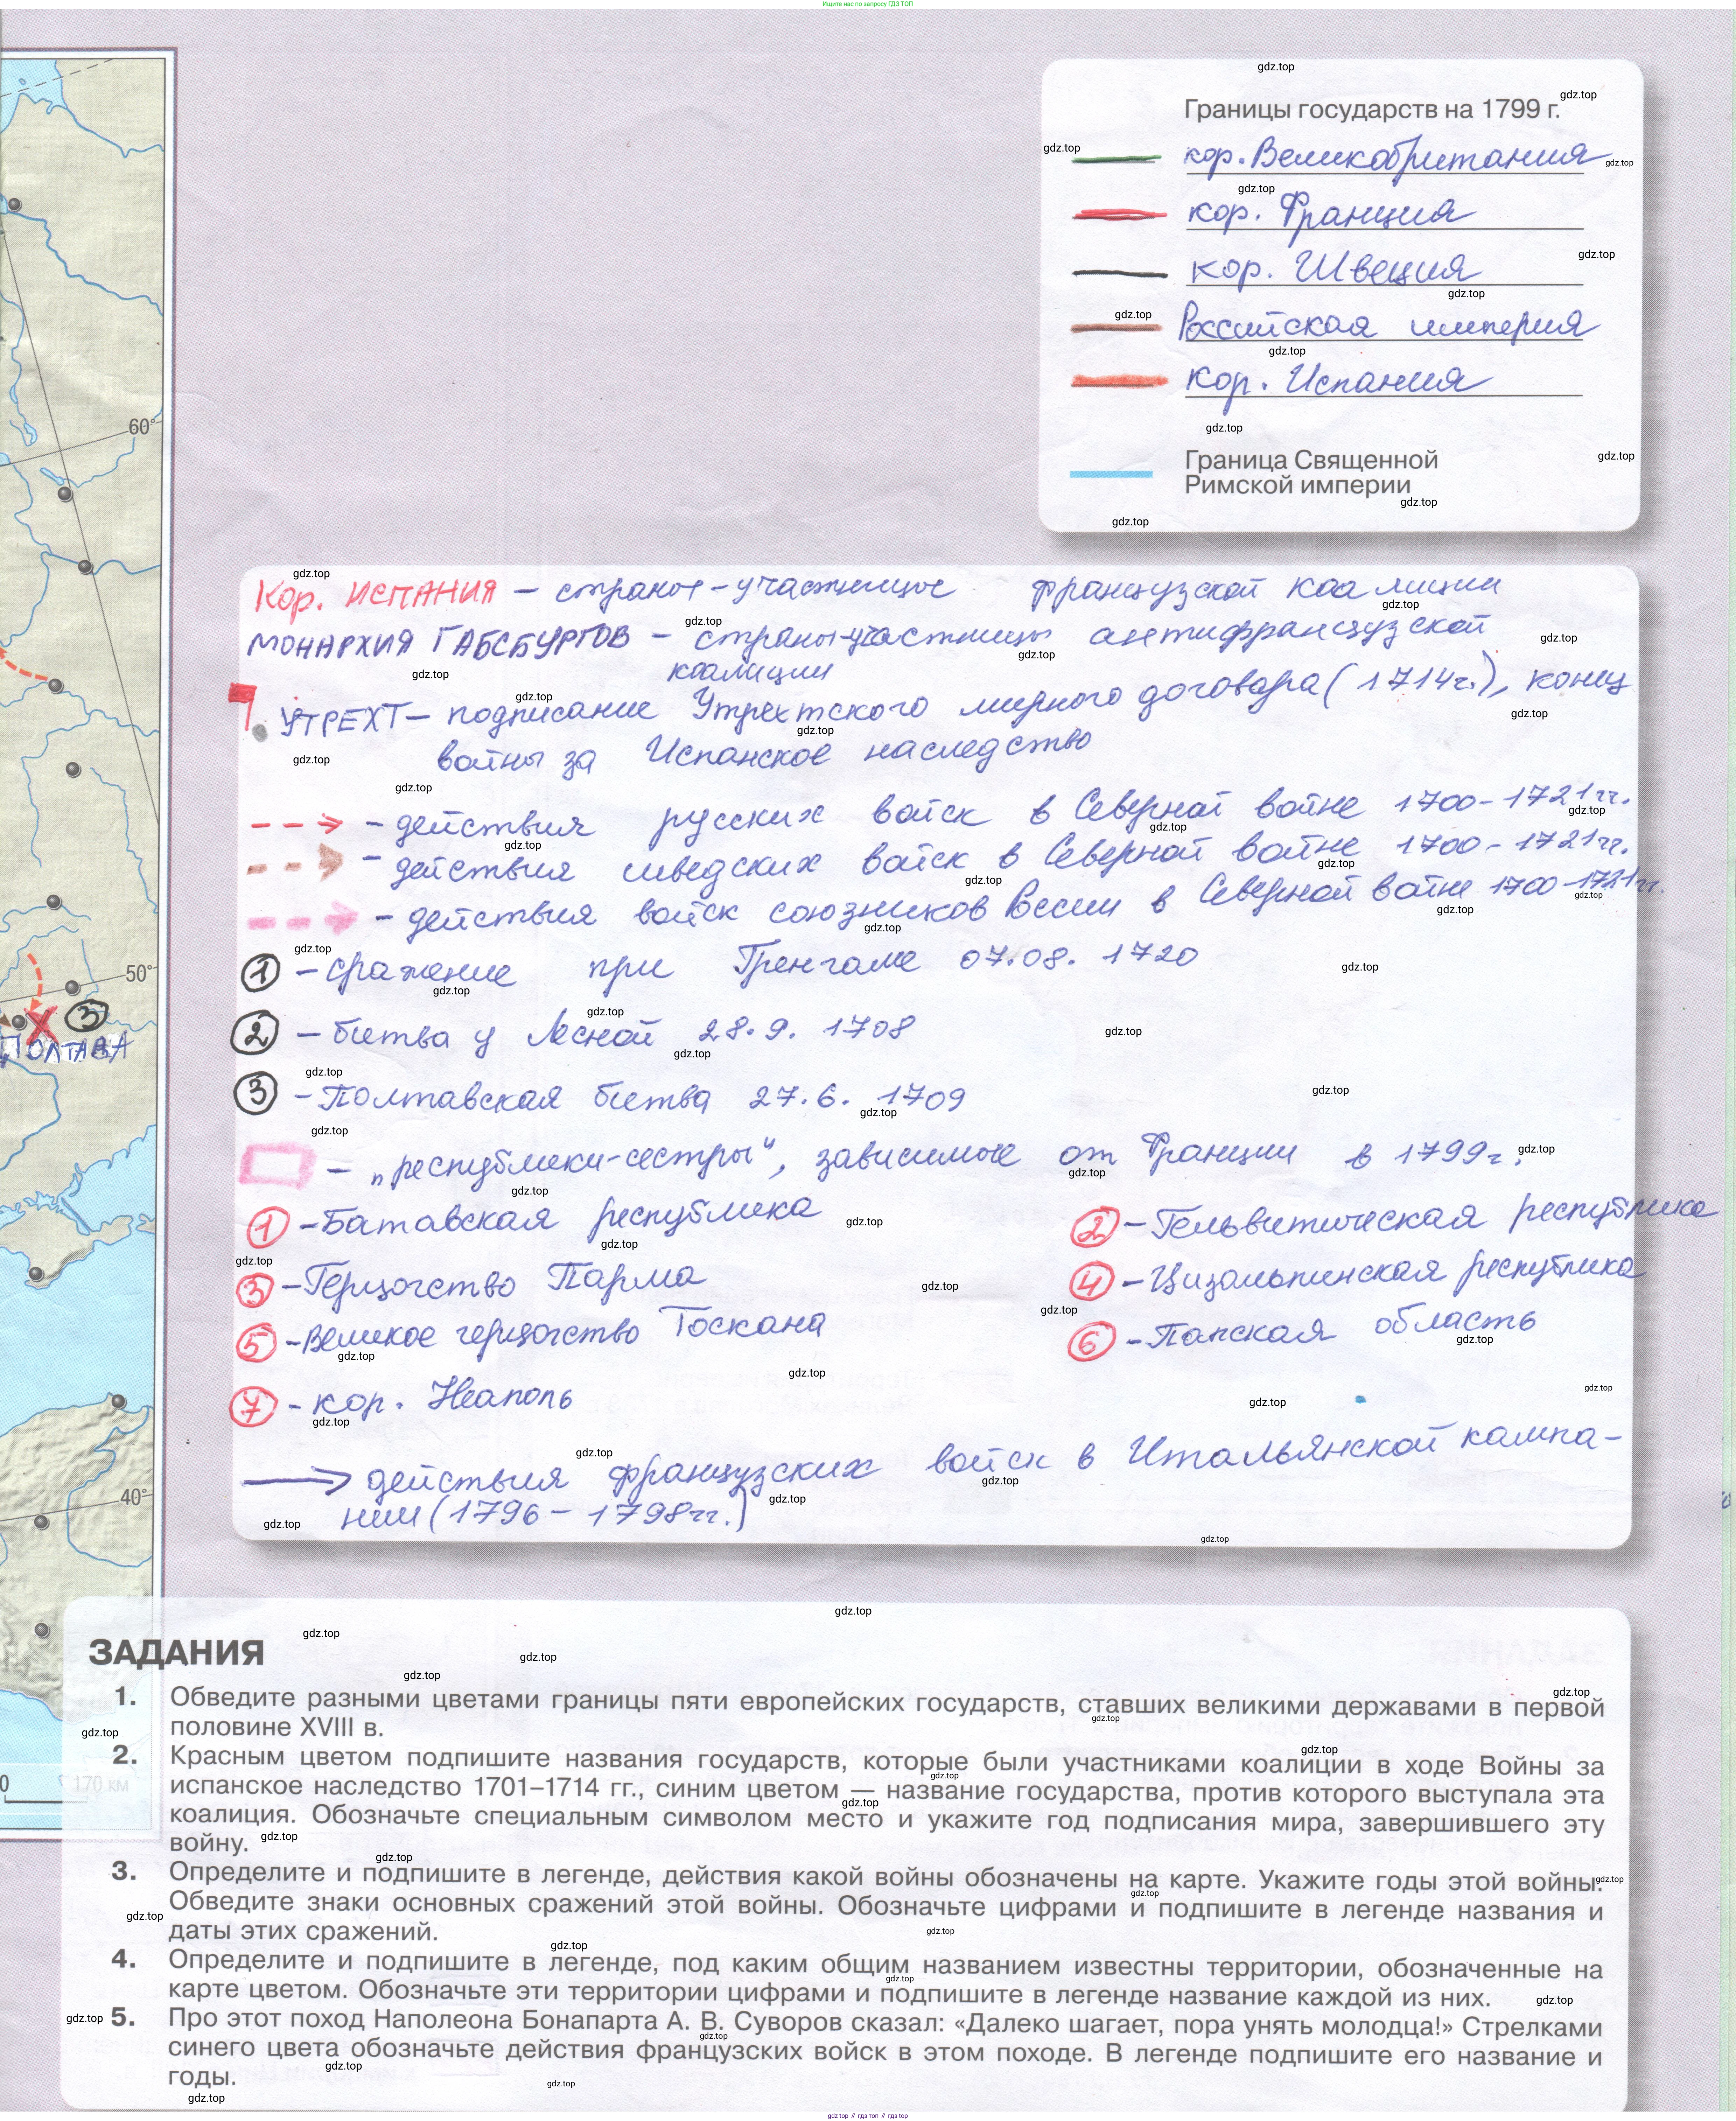Image resolution: width=1736 pixels, height=2121 pixels.
Task: Click the task number 5 about Napoleon
Action: [123, 2017]
